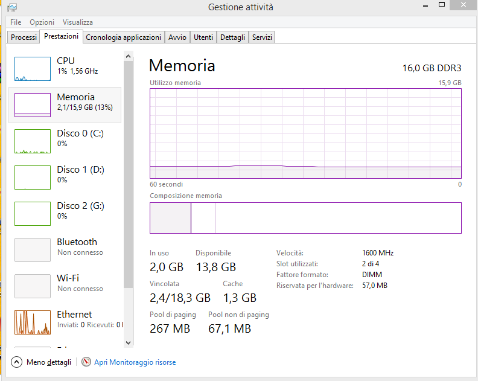
Task: Select the Bluetooth thumbnail box
Action: [x=33, y=250]
